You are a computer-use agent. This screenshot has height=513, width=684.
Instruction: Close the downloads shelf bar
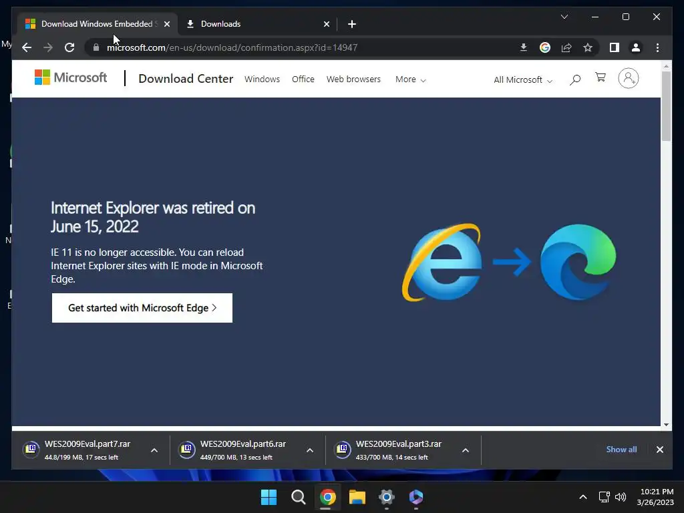pos(659,450)
